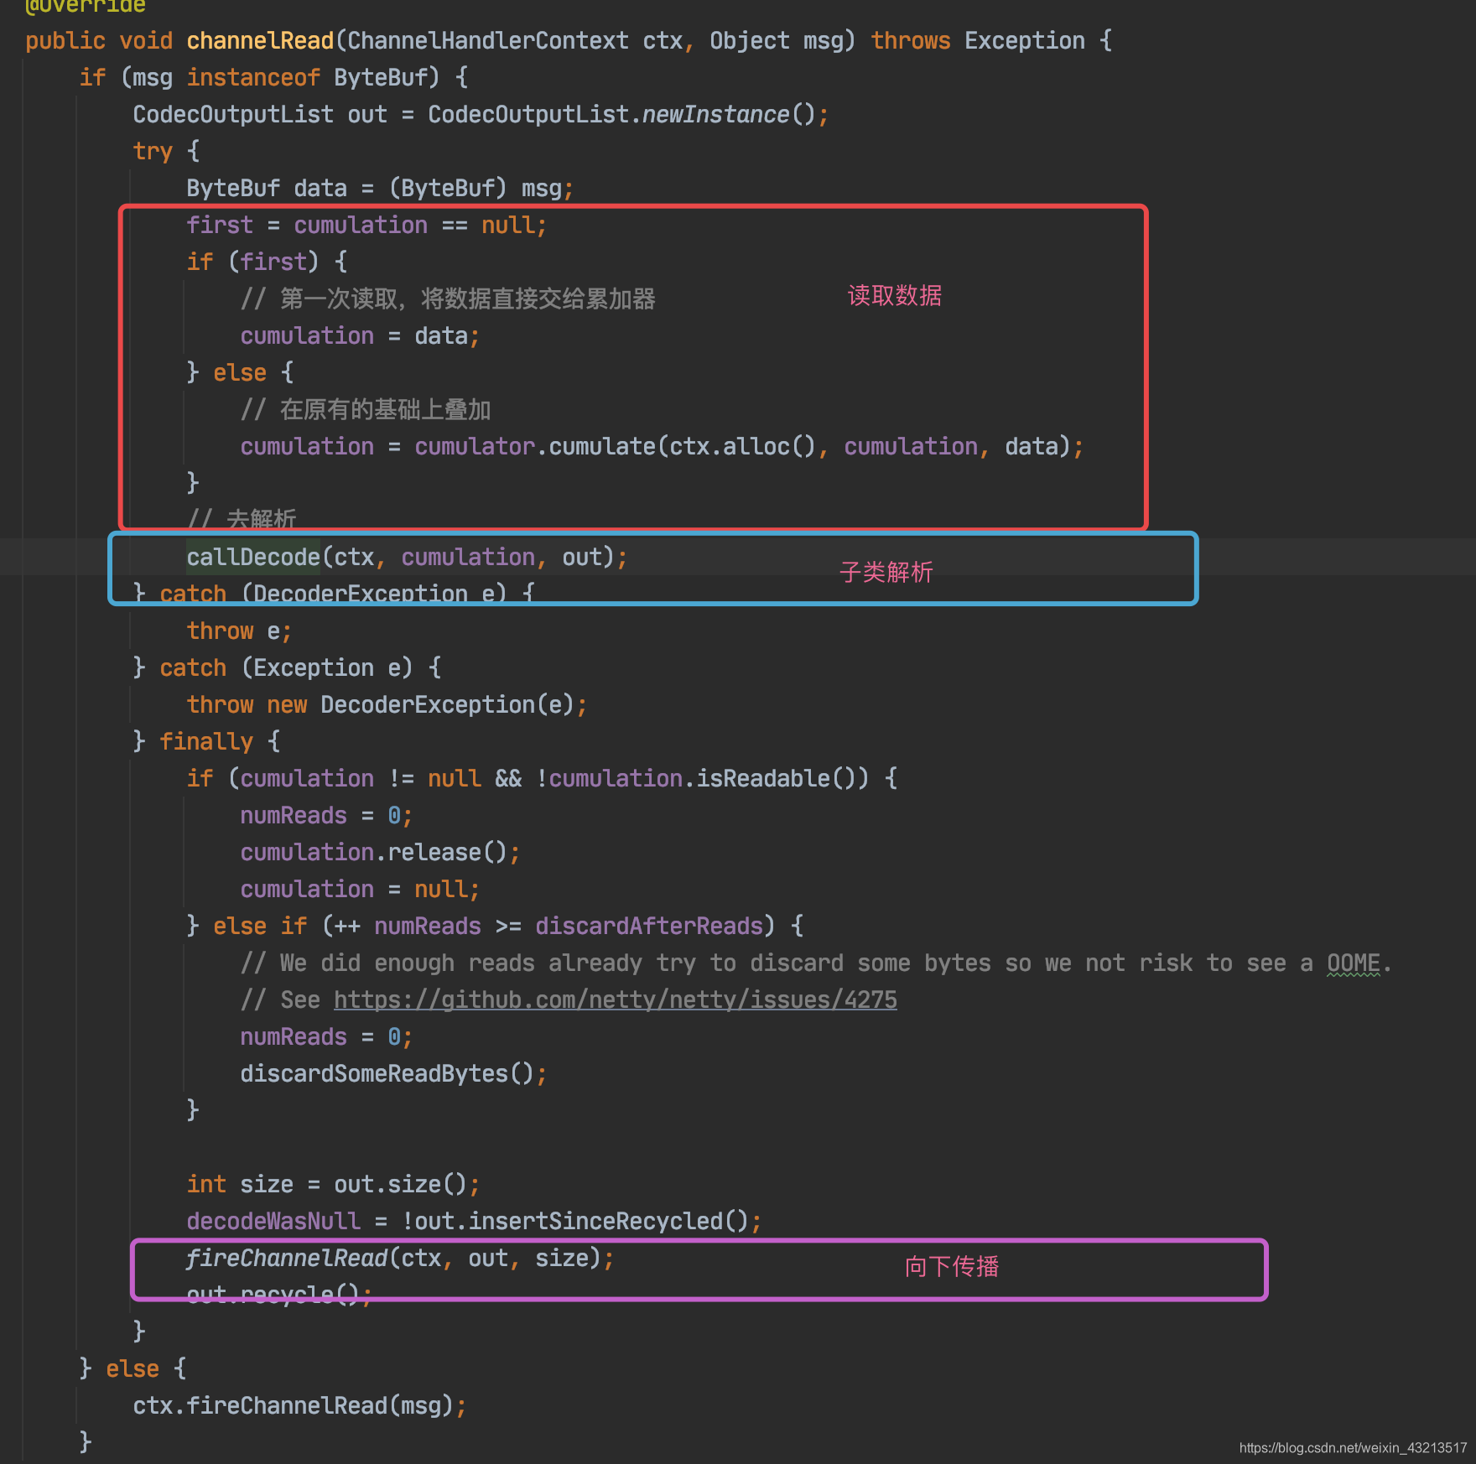Click the cumulation.release() call
The image size is (1476, 1464).
pos(380,852)
